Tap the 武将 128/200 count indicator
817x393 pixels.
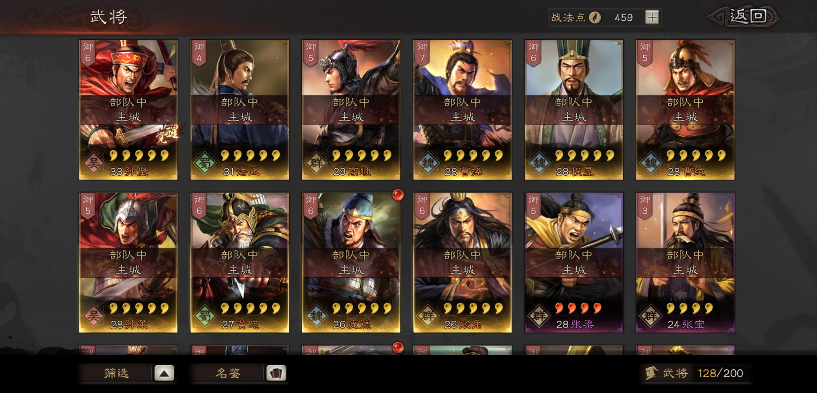[695, 373]
